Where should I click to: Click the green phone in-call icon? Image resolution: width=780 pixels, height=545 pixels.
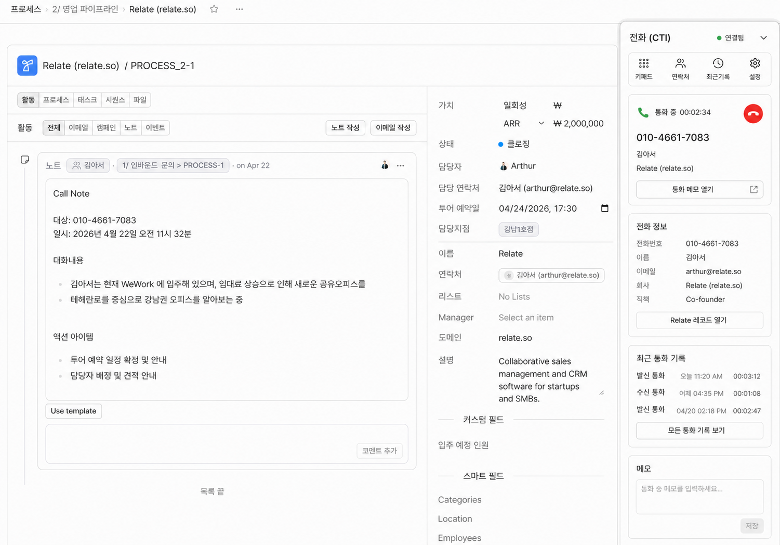click(643, 112)
